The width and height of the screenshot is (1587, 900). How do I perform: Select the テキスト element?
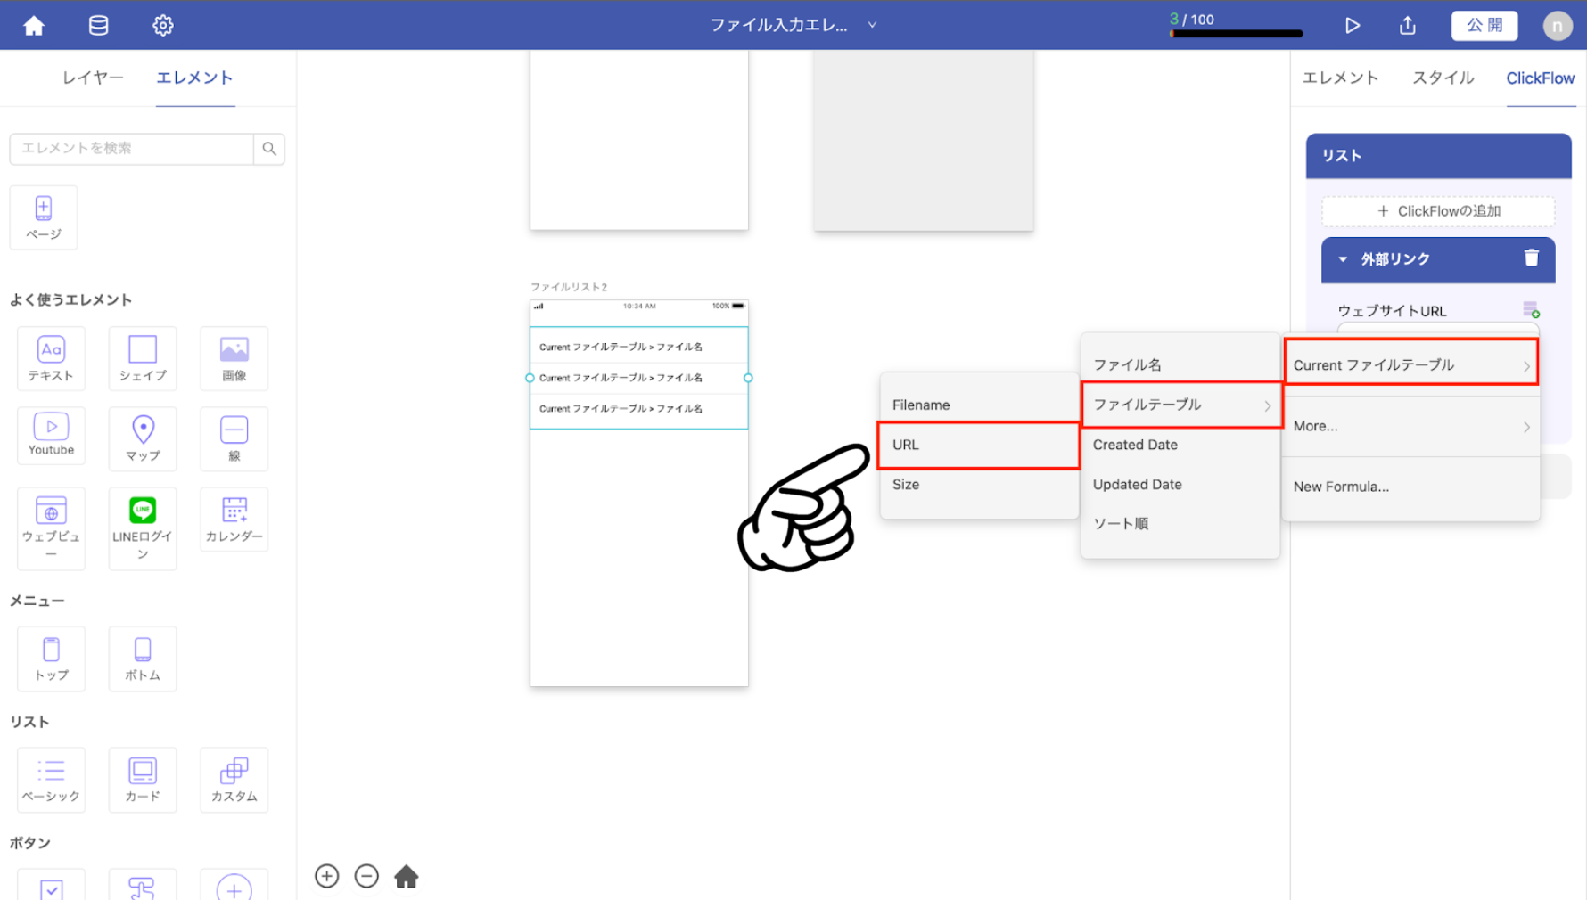coord(51,358)
